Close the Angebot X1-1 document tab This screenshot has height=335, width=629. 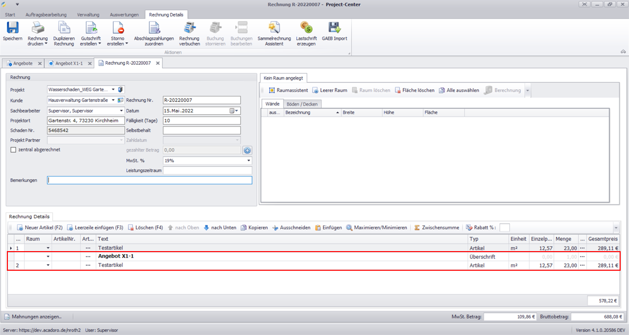pyautogui.click(x=89, y=63)
